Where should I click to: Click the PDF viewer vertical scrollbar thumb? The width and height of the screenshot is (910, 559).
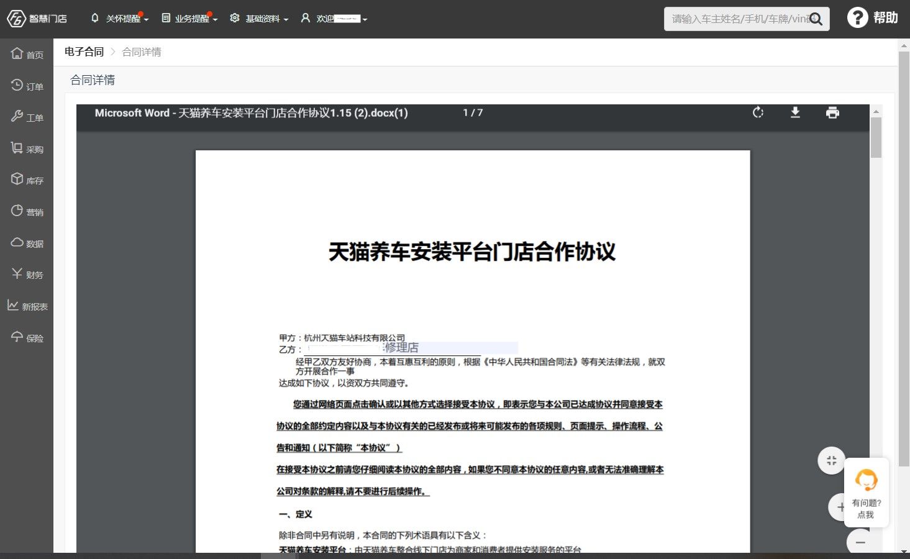point(876,137)
